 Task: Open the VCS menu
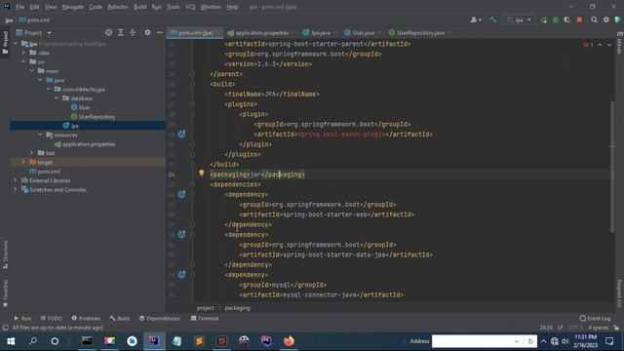(x=190, y=7)
